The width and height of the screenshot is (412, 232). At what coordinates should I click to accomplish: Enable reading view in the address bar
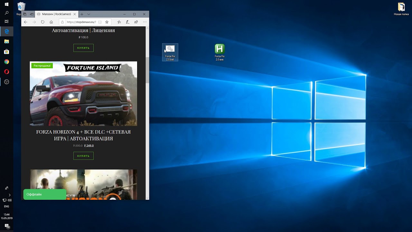click(100, 22)
